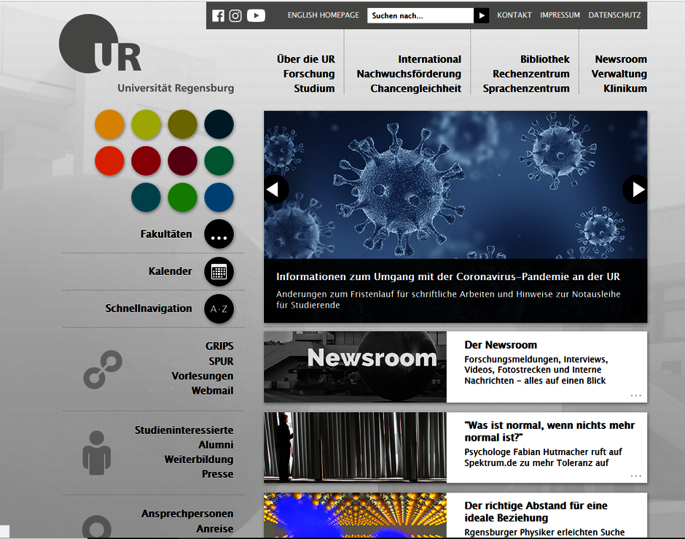Click the search submit arrow button
Viewport: 685px width, 539px height.
coord(481,15)
